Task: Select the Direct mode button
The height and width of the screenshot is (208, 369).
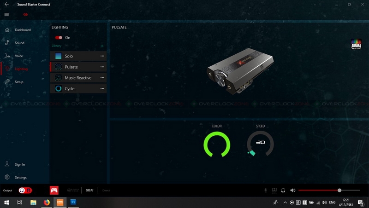Action: coord(106,191)
